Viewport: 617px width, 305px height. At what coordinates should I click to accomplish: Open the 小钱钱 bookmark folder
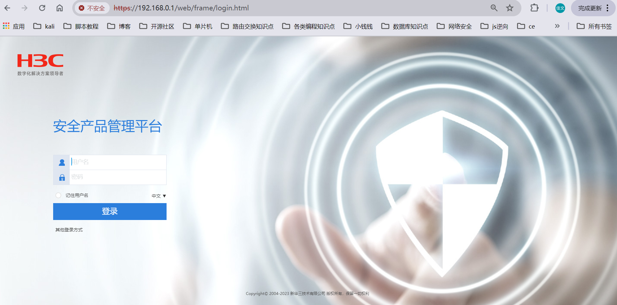[358, 26]
